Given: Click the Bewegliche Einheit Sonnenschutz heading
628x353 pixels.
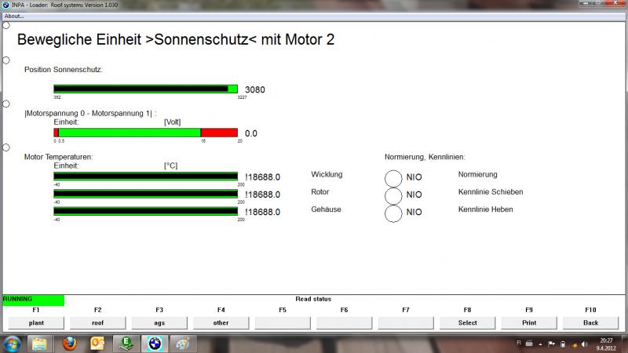Looking at the screenshot, I should pyautogui.click(x=175, y=40).
